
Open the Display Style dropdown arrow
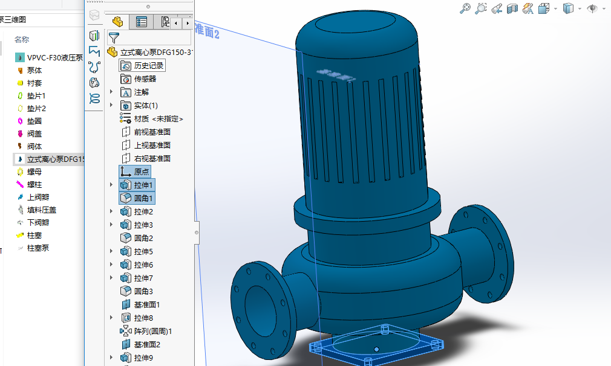(x=580, y=8)
